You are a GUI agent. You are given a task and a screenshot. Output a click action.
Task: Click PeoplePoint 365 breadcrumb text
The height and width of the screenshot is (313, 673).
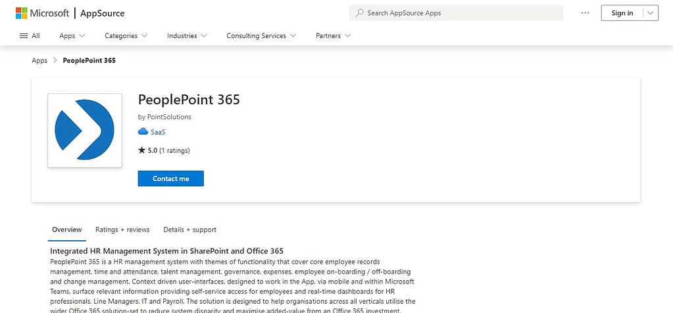point(89,60)
